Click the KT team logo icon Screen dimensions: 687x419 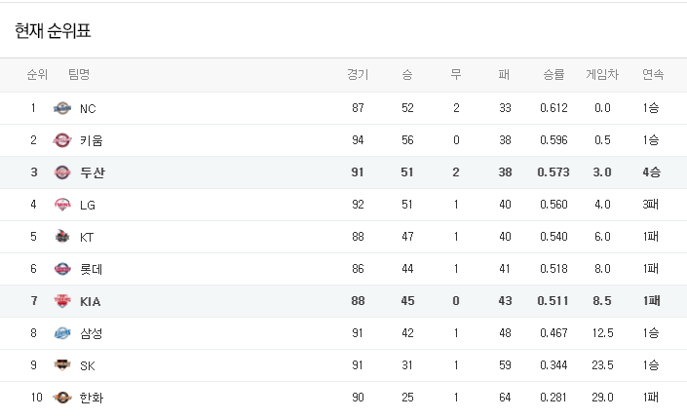pos(62,237)
